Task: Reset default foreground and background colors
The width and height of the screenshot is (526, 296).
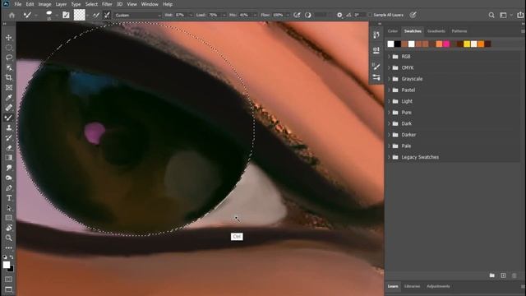Action: pyautogui.click(x=5, y=257)
